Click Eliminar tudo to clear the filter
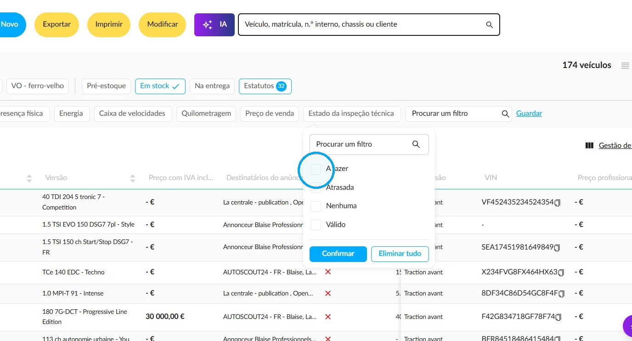This screenshot has width=632, height=341. pyautogui.click(x=400, y=254)
